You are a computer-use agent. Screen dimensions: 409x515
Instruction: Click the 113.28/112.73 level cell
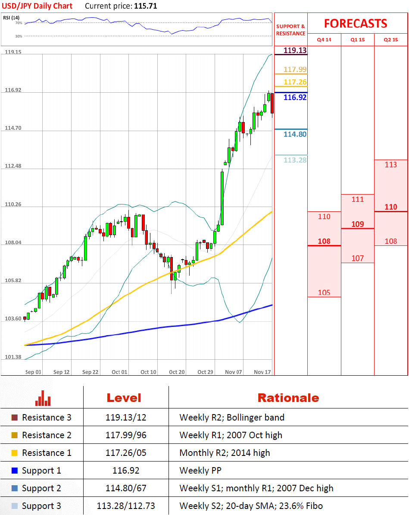pyautogui.click(x=126, y=506)
